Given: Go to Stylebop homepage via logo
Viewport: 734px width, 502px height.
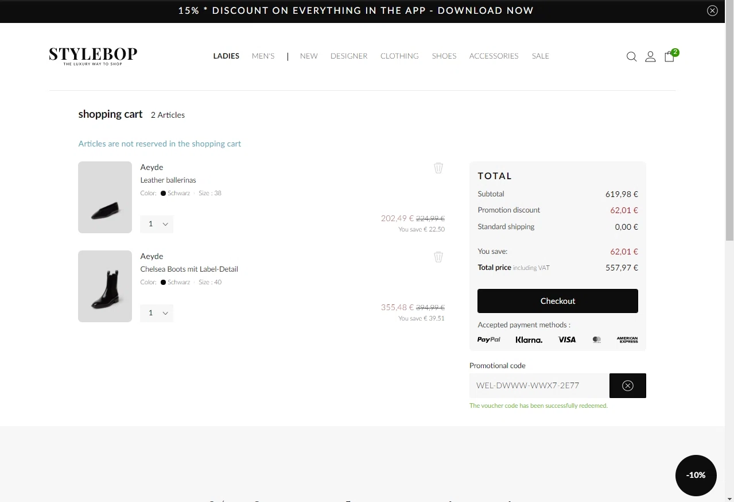Looking at the screenshot, I should tap(93, 56).
